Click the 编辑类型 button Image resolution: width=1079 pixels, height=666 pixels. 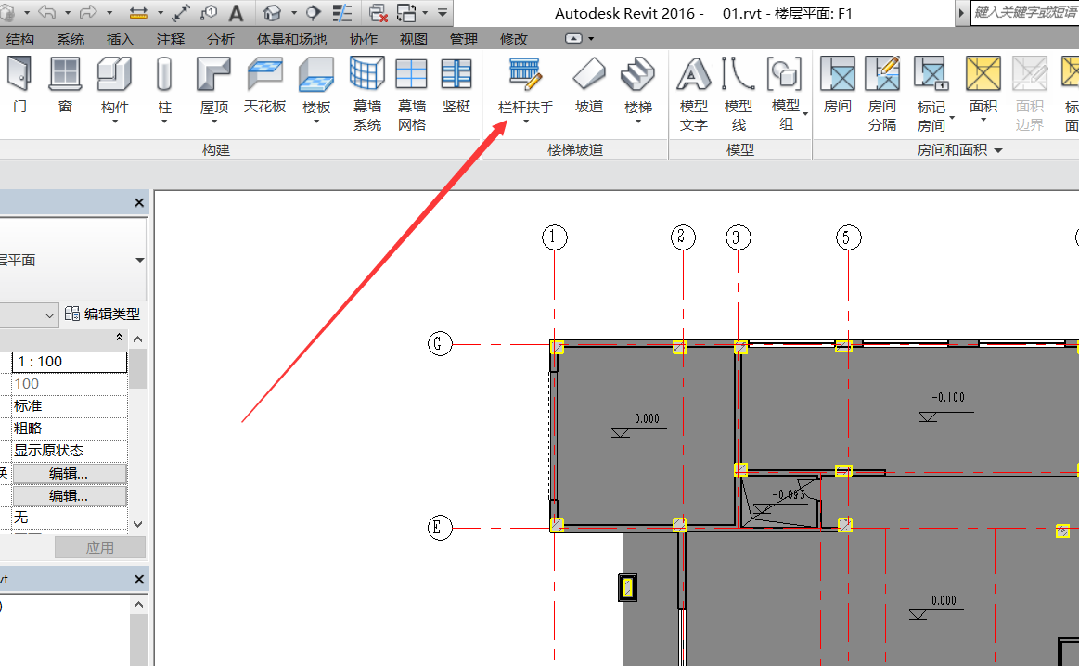(103, 314)
